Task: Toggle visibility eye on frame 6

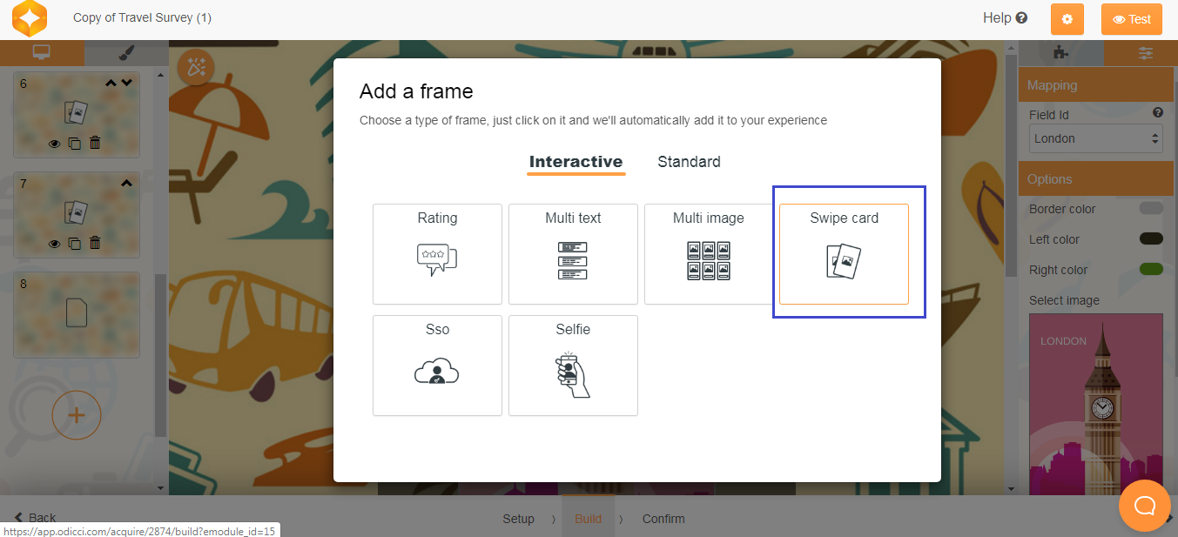Action: point(54,144)
